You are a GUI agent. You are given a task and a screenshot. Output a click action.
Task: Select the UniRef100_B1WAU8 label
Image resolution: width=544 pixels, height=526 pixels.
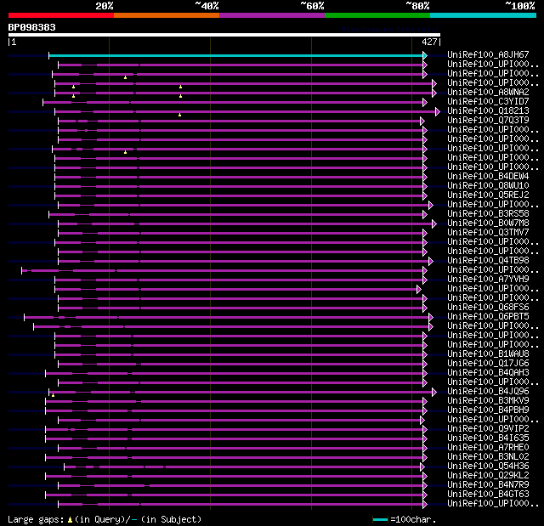488,354
